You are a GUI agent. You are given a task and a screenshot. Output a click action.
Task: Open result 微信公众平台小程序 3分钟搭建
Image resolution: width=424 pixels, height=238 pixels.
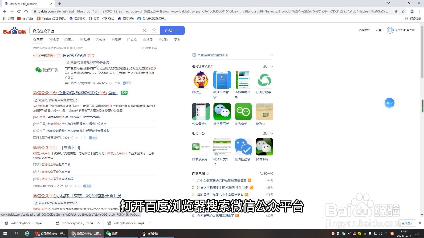(x=77, y=196)
